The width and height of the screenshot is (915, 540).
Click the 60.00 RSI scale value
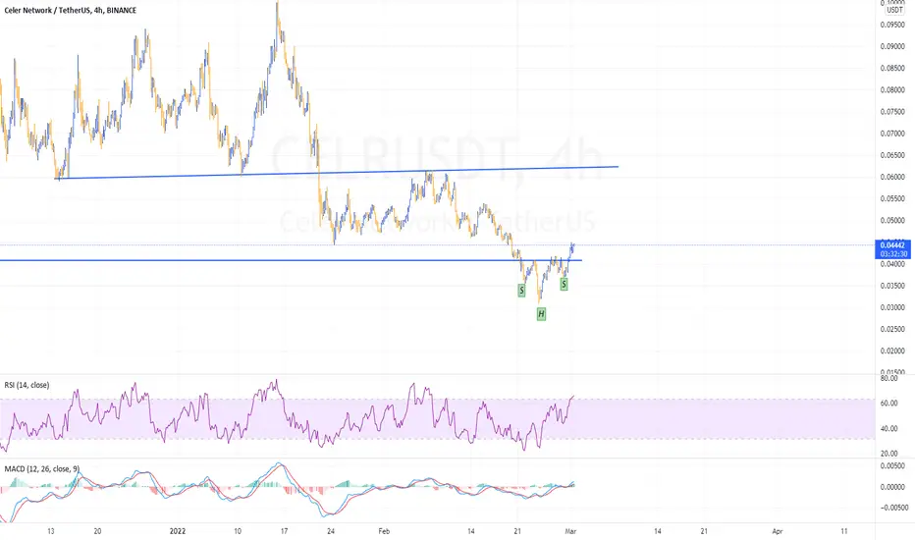click(x=888, y=404)
